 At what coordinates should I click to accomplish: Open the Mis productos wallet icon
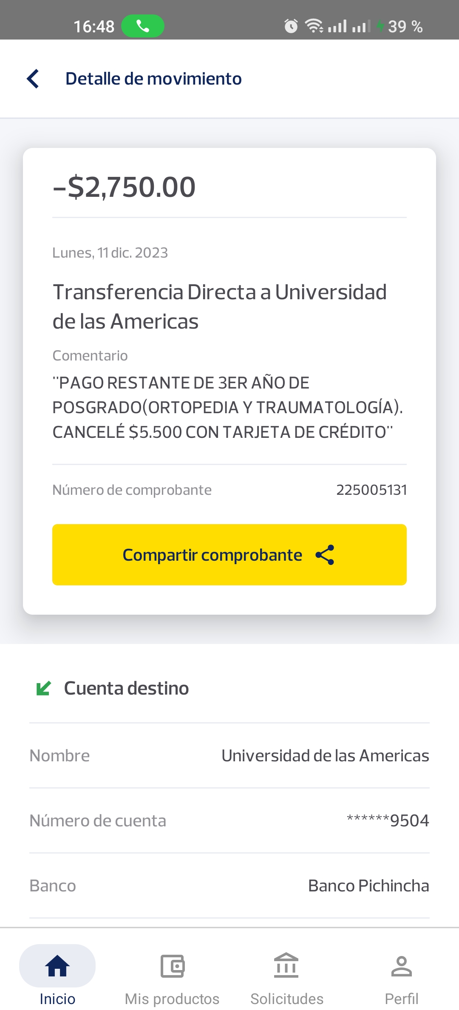pyautogui.click(x=172, y=966)
